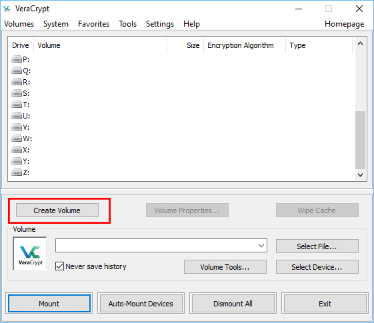The image size is (374, 323).
Task: Select the U: drive icon
Action: [x=17, y=116]
